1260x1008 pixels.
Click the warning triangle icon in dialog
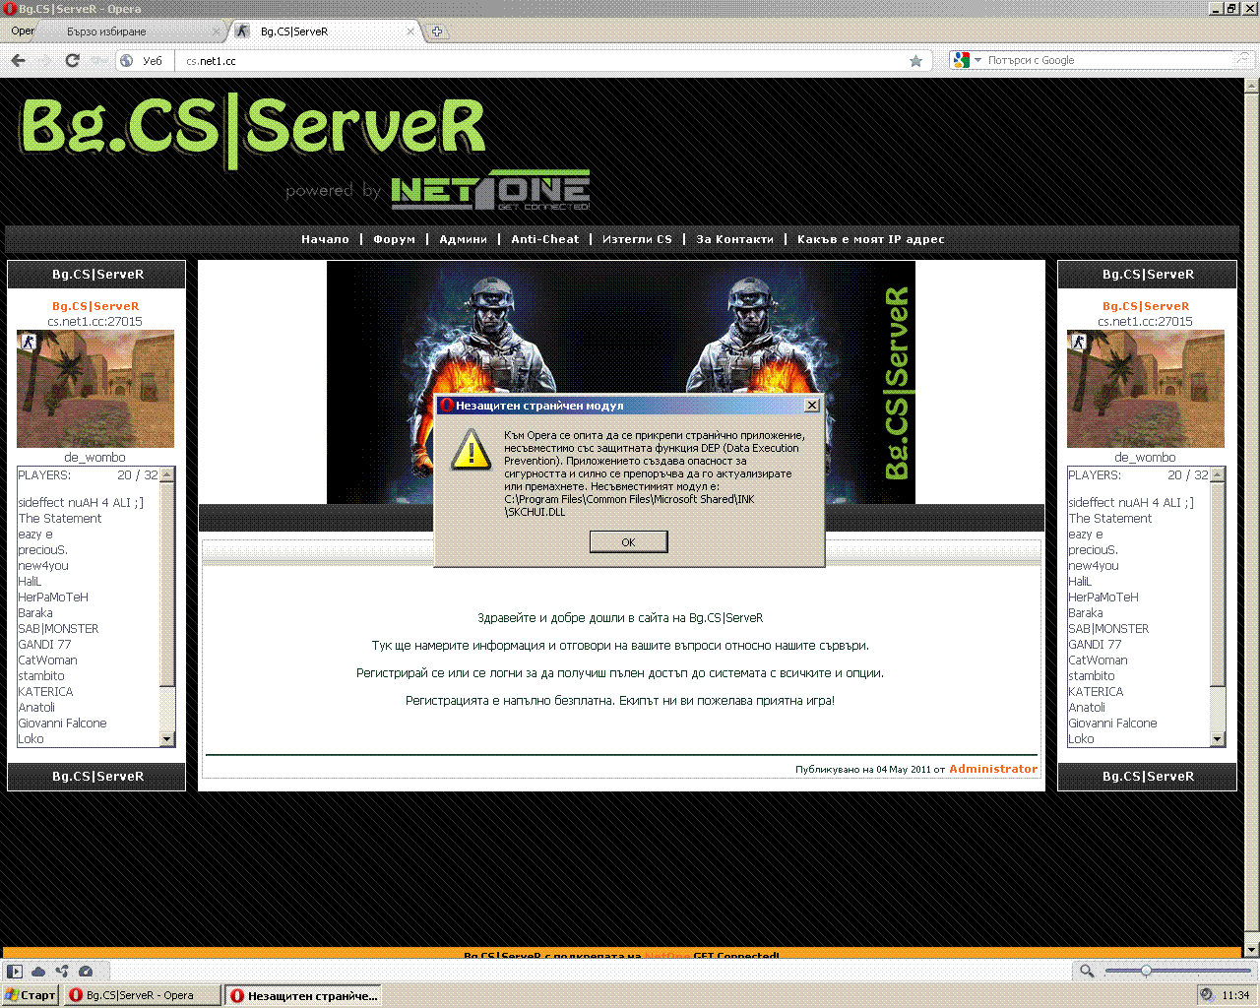(x=472, y=450)
